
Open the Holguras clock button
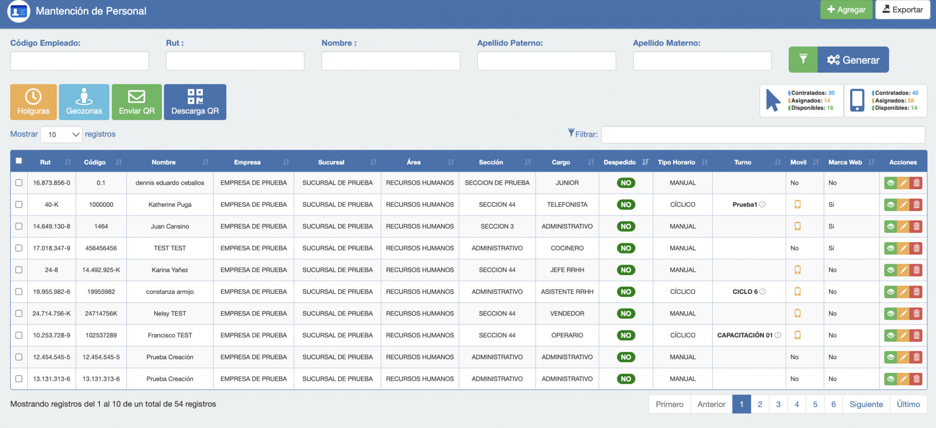[x=33, y=102]
